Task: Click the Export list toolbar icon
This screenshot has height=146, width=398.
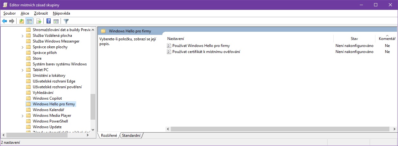Action: click(x=39, y=21)
